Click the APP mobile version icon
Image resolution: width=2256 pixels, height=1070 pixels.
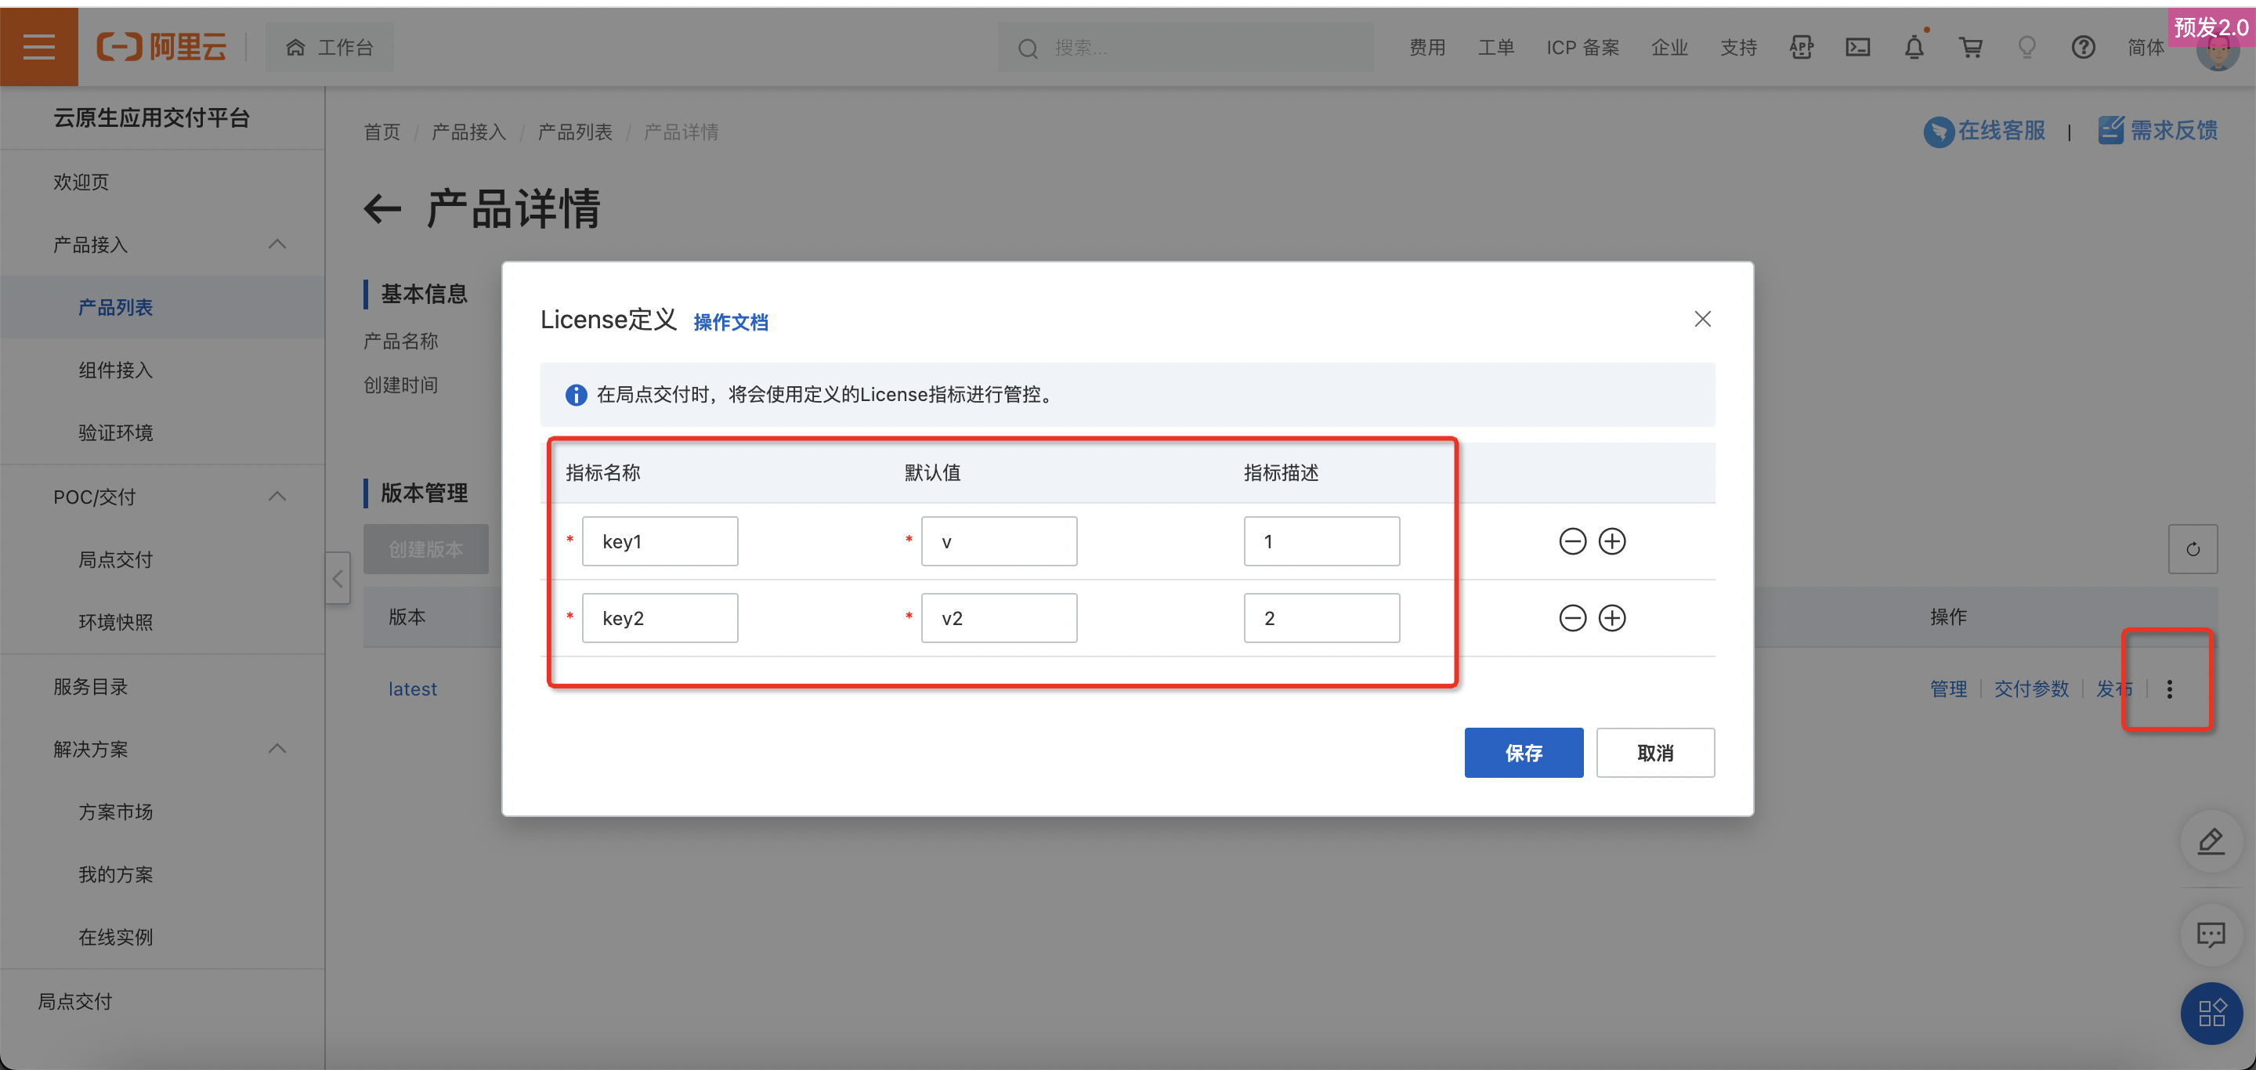[1801, 47]
